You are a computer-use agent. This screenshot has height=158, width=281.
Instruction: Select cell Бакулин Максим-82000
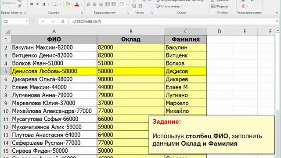54,47
